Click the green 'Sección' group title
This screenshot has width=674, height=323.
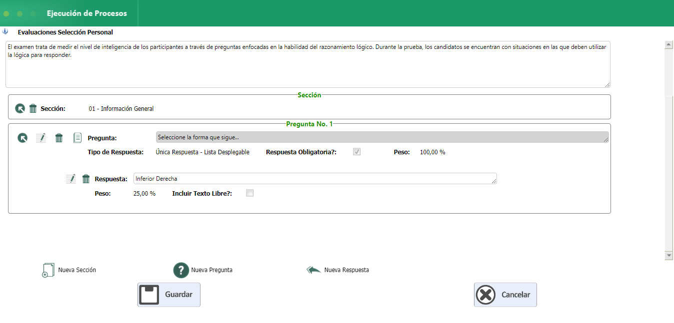(309, 95)
